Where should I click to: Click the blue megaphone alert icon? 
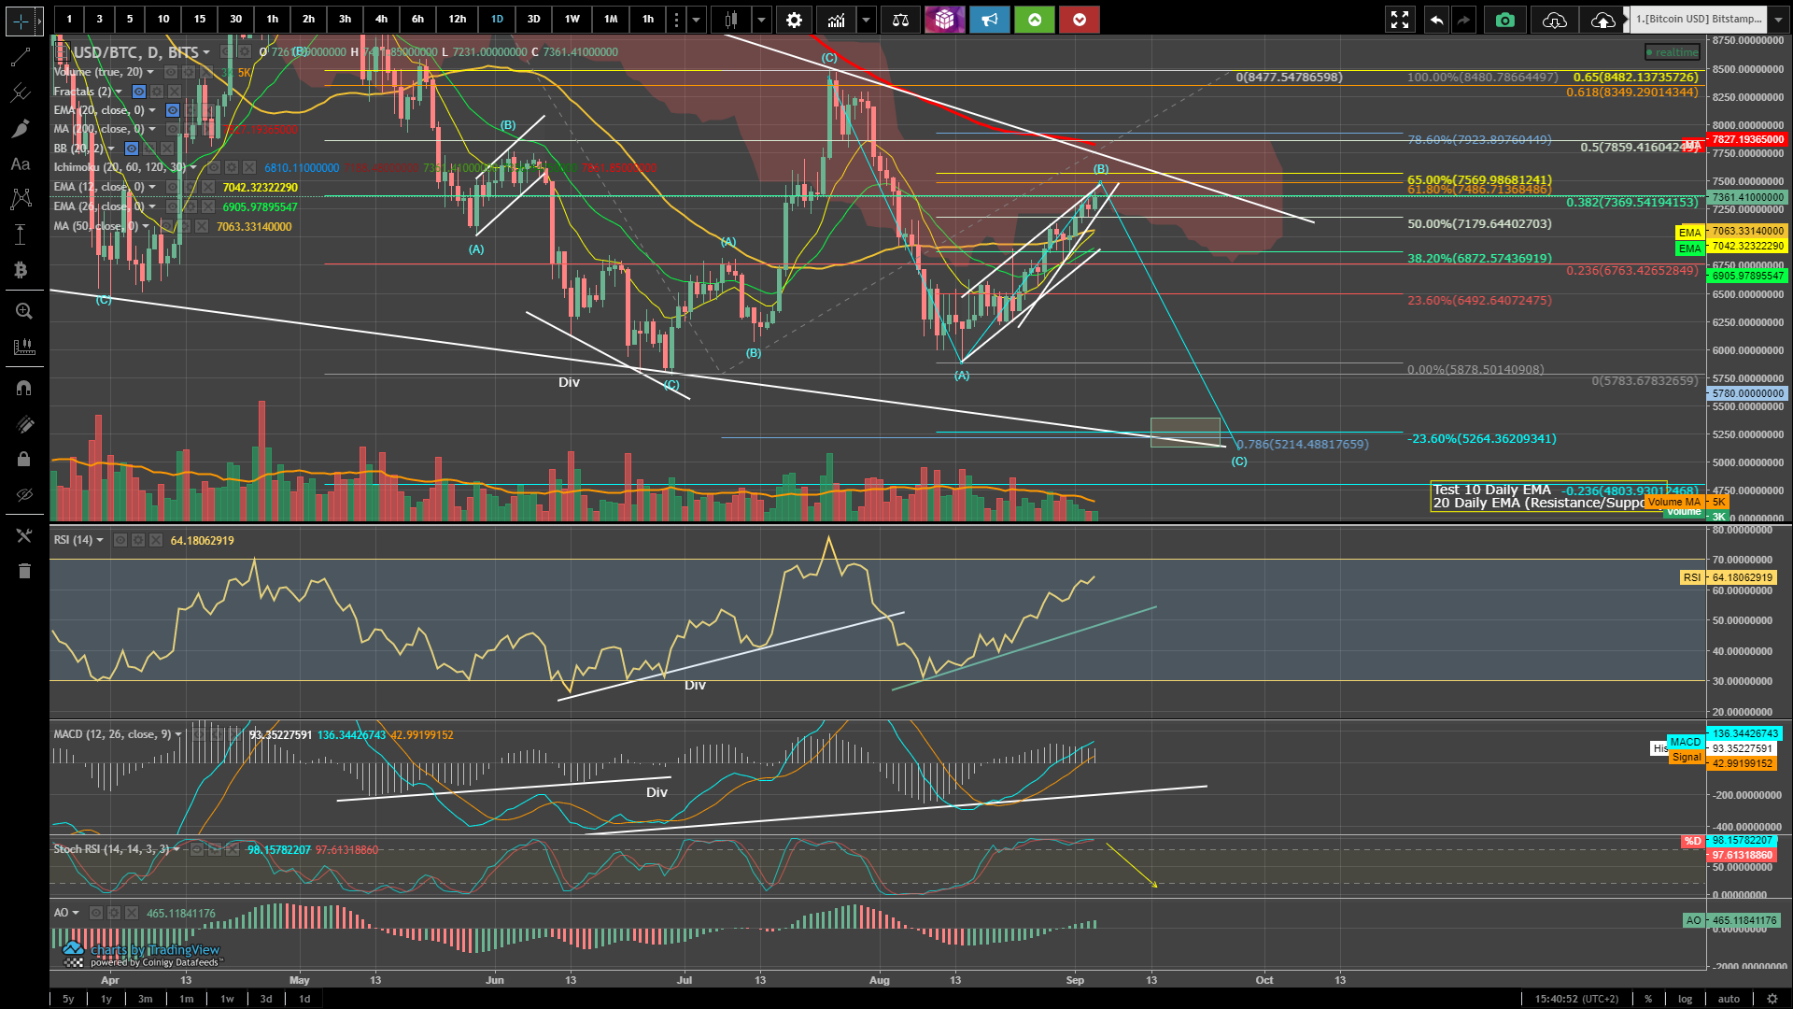pyautogui.click(x=989, y=20)
